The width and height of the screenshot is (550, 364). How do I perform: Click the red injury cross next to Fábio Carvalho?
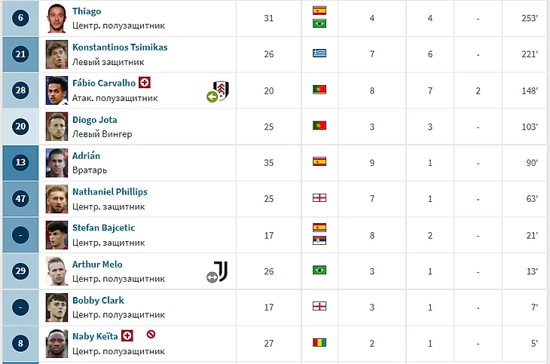pyautogui.click(x=145, y=83)
